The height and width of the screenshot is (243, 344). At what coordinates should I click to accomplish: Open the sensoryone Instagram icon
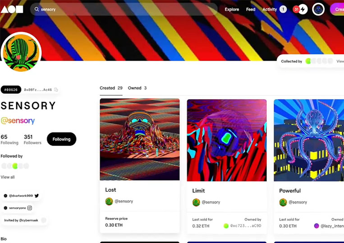[30, 208]
